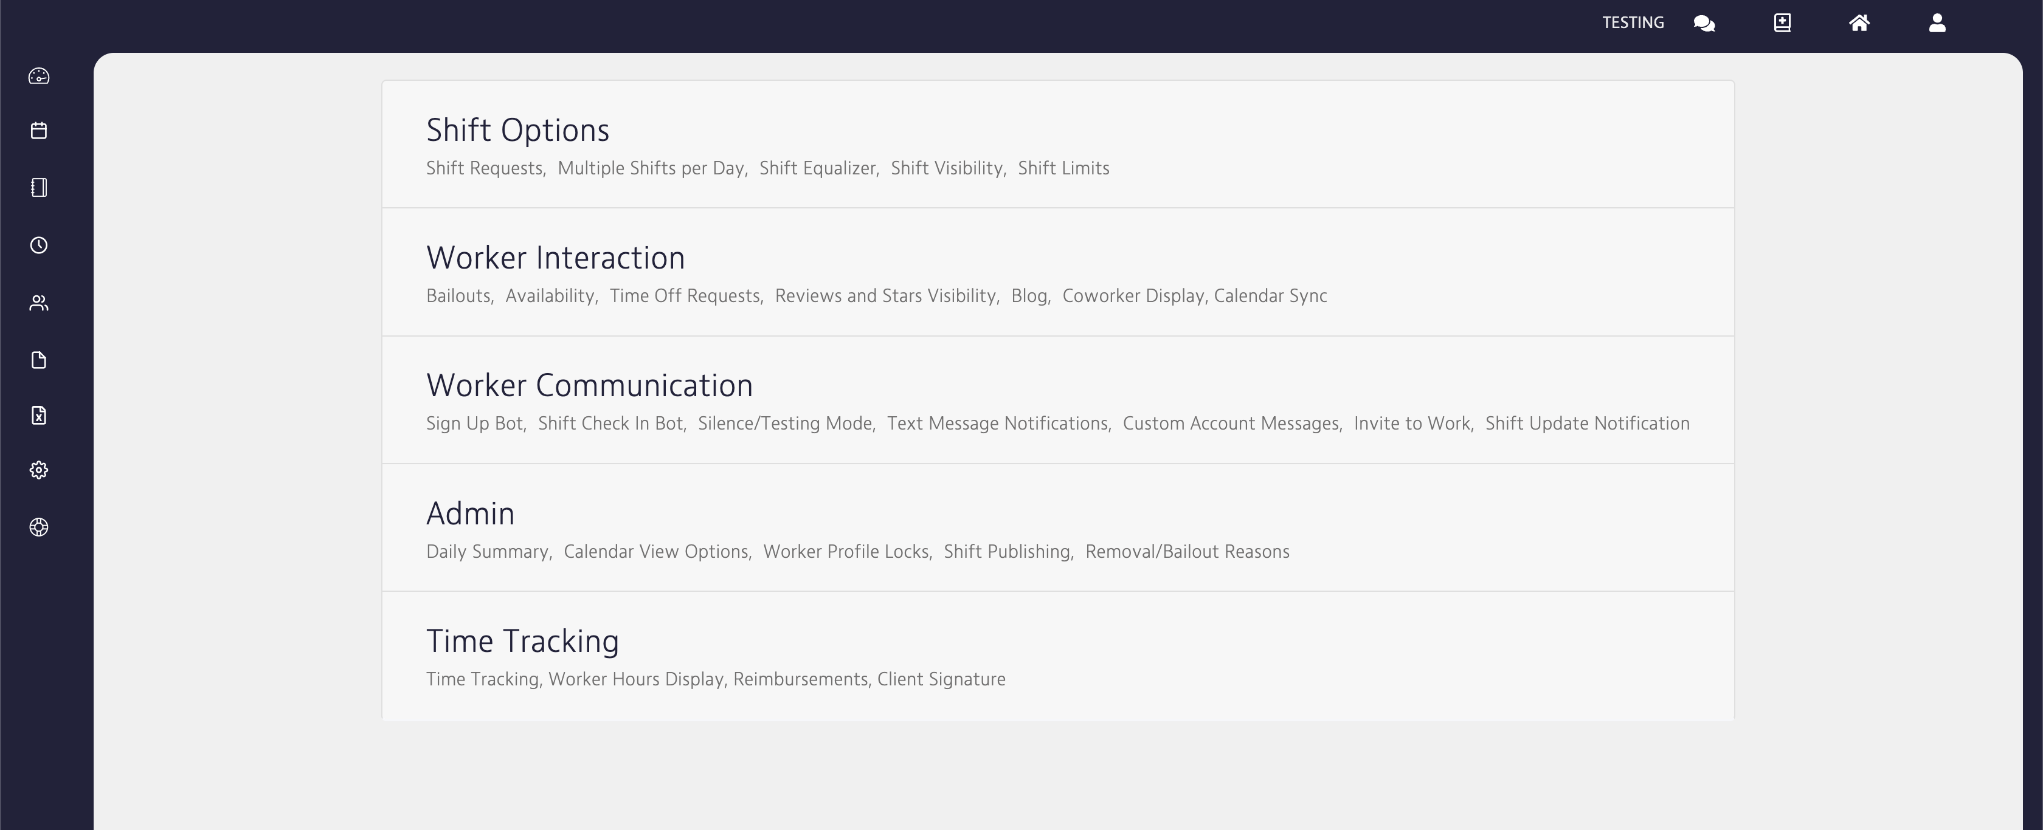
Task: Open the spreadsheet export icon in sidebar
Action: click(39, 416)
